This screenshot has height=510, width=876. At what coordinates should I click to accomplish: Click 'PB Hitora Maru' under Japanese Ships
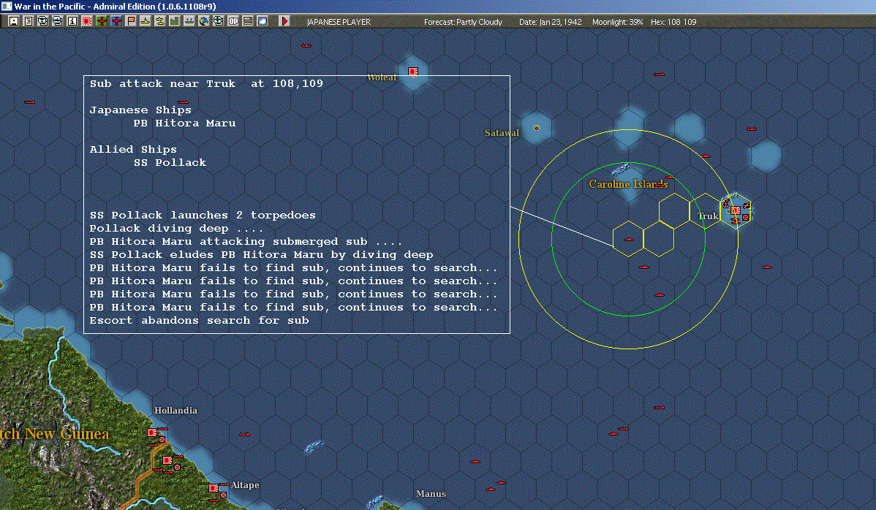pos(184,123)
